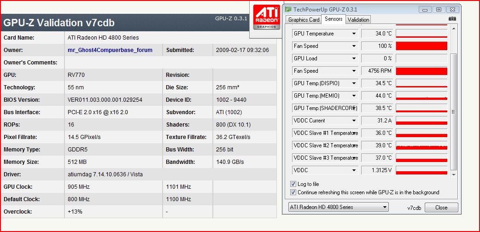Open the GPU Temp.(MEMIO) dropdown

pyautogui.click(x=354, y=96)
